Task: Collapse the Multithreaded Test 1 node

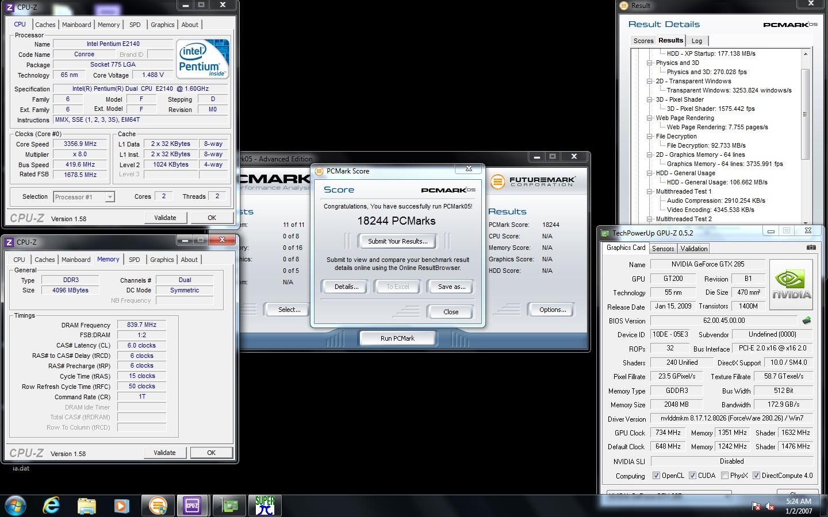Action: (x=649, y=191)
